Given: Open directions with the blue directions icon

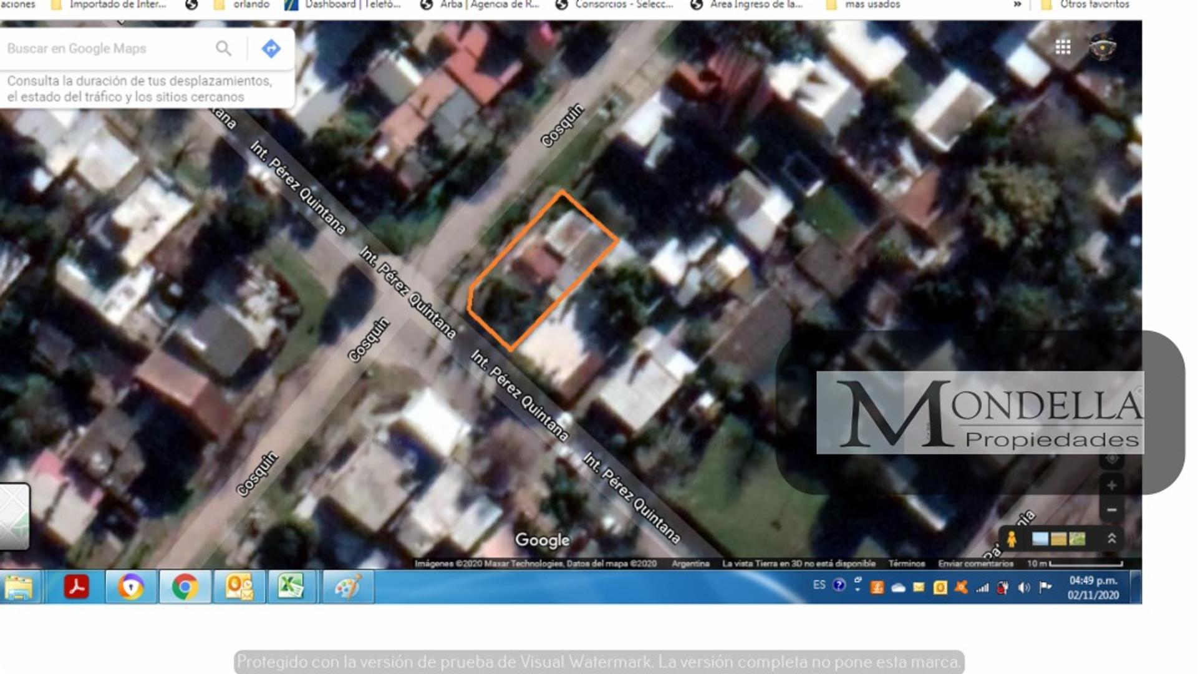Looking at the screenshot, I should coord(271,49).
